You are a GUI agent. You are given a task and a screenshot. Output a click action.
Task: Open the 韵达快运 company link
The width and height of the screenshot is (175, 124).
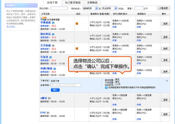pyautogui.click(x=45, y=34)
